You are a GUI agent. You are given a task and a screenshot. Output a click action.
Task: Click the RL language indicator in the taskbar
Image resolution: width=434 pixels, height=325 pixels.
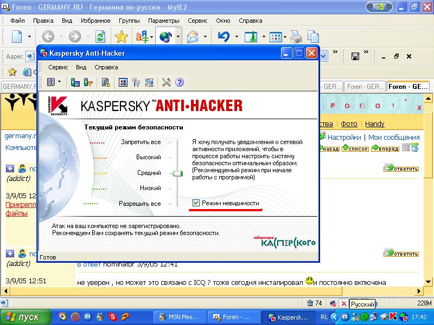(x=323, y=317)
